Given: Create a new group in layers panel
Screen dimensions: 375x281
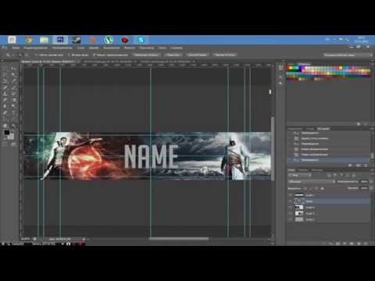Looking at the screenshot, I should tap(352, 244).
